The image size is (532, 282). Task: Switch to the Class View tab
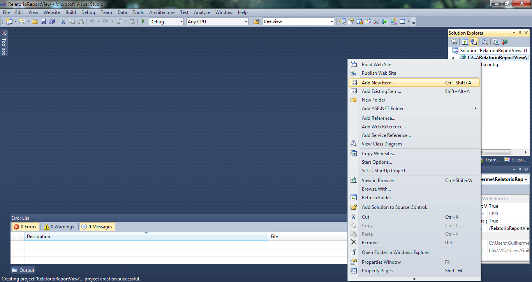point(516,160)
